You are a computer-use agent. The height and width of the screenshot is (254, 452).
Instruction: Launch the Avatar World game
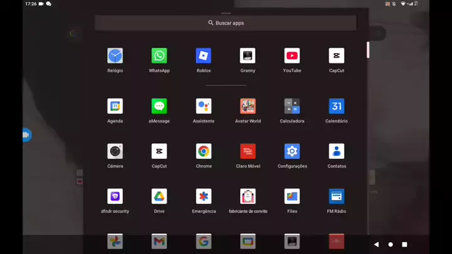(247, 106)
